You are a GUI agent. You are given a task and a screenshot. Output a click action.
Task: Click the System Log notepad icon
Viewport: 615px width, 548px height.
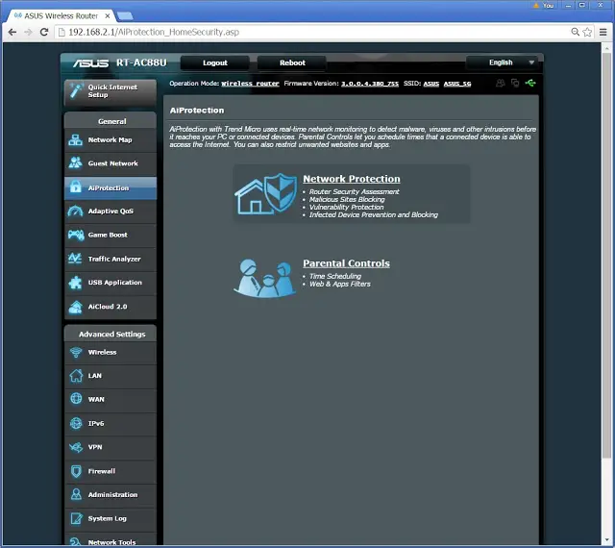point(76,518)
